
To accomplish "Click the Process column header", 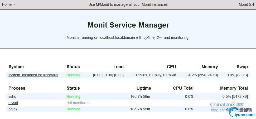I will [17, 88].
